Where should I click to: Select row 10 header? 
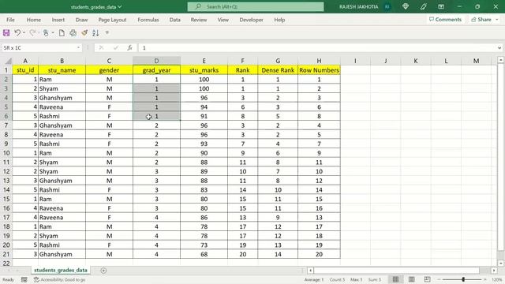coord(6,153)
